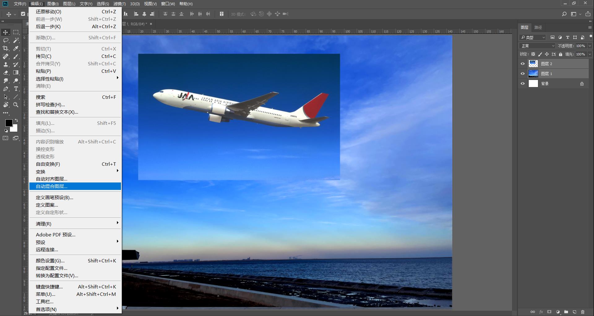Select the Lasso tool

pos(6,40)
